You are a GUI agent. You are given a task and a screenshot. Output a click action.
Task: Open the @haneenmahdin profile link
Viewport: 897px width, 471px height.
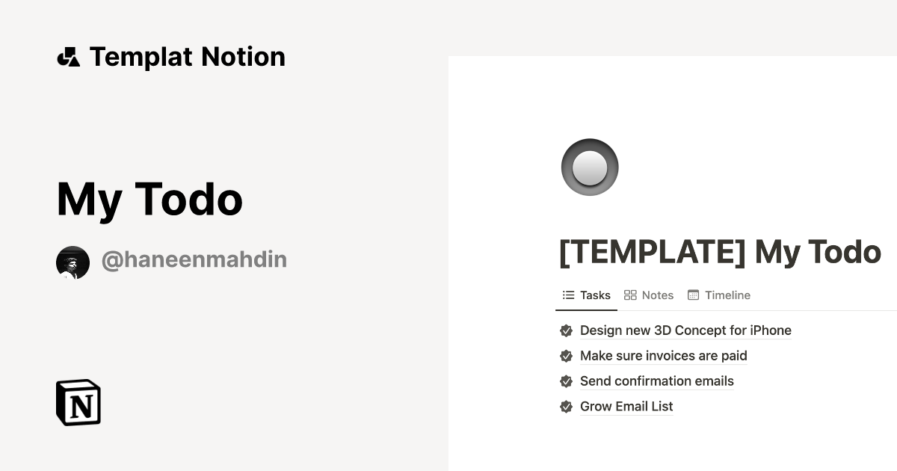(x=194, y=259)
